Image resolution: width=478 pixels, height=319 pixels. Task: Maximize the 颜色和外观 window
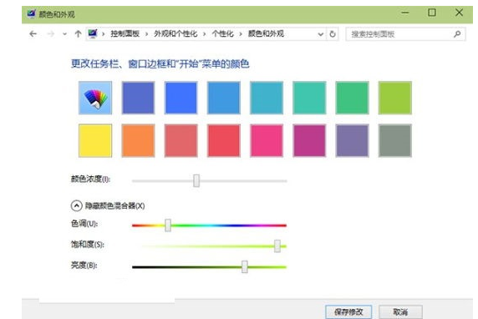[432, 13]
